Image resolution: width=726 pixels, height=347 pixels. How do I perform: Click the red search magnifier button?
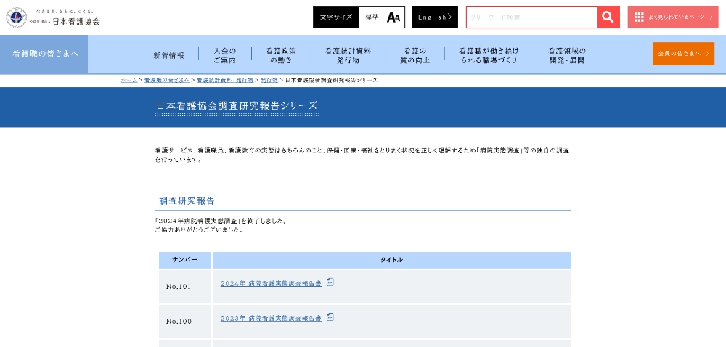(x=608, y=17)
